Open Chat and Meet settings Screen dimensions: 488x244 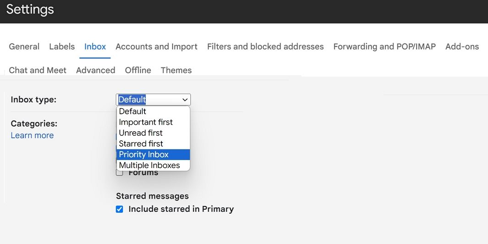(38, 70)
